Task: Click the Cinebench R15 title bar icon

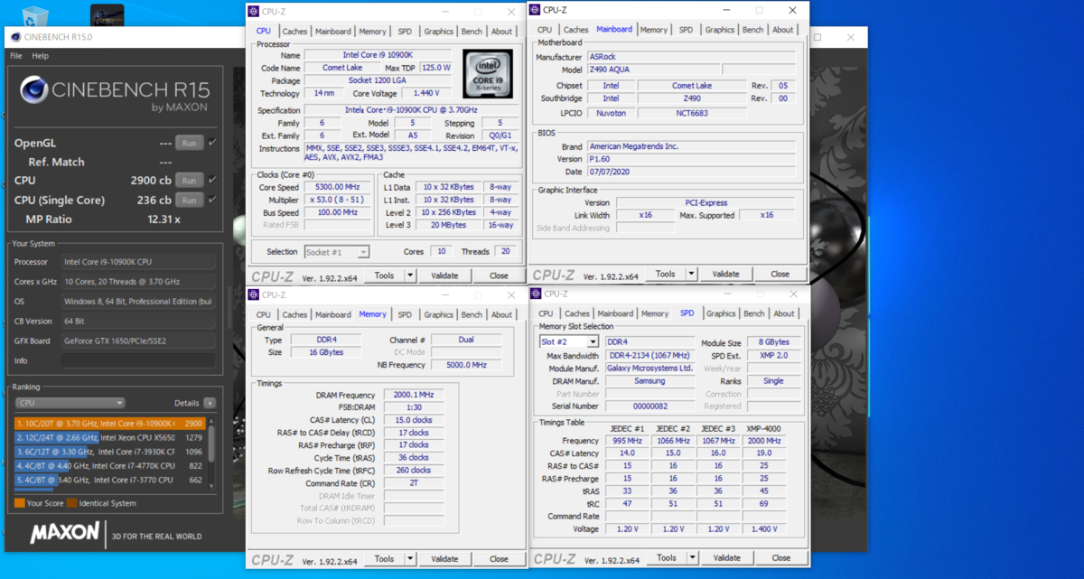Action: tap(16, 37)
